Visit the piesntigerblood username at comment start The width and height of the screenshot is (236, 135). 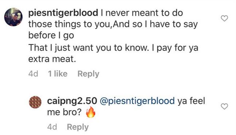coord(63,13)
